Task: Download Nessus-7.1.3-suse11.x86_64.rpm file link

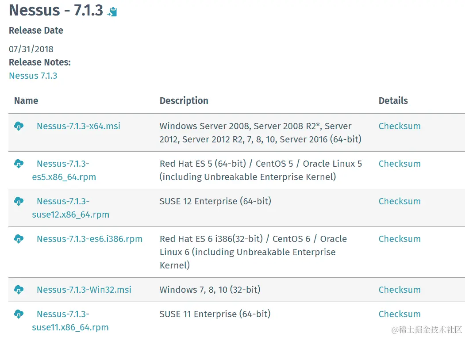Action: click(x=70, y=321)
